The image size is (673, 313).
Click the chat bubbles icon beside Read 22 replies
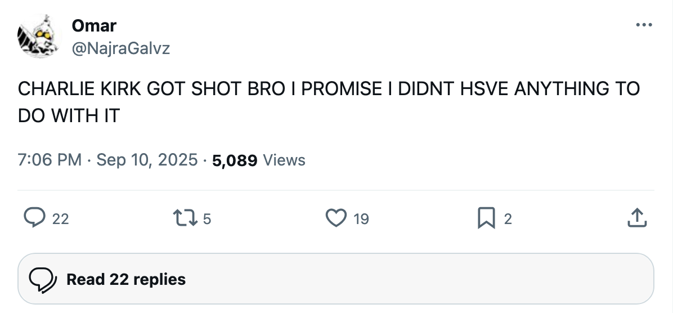point(41,279)
